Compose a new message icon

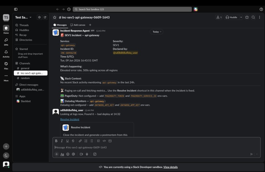point(45,17)
